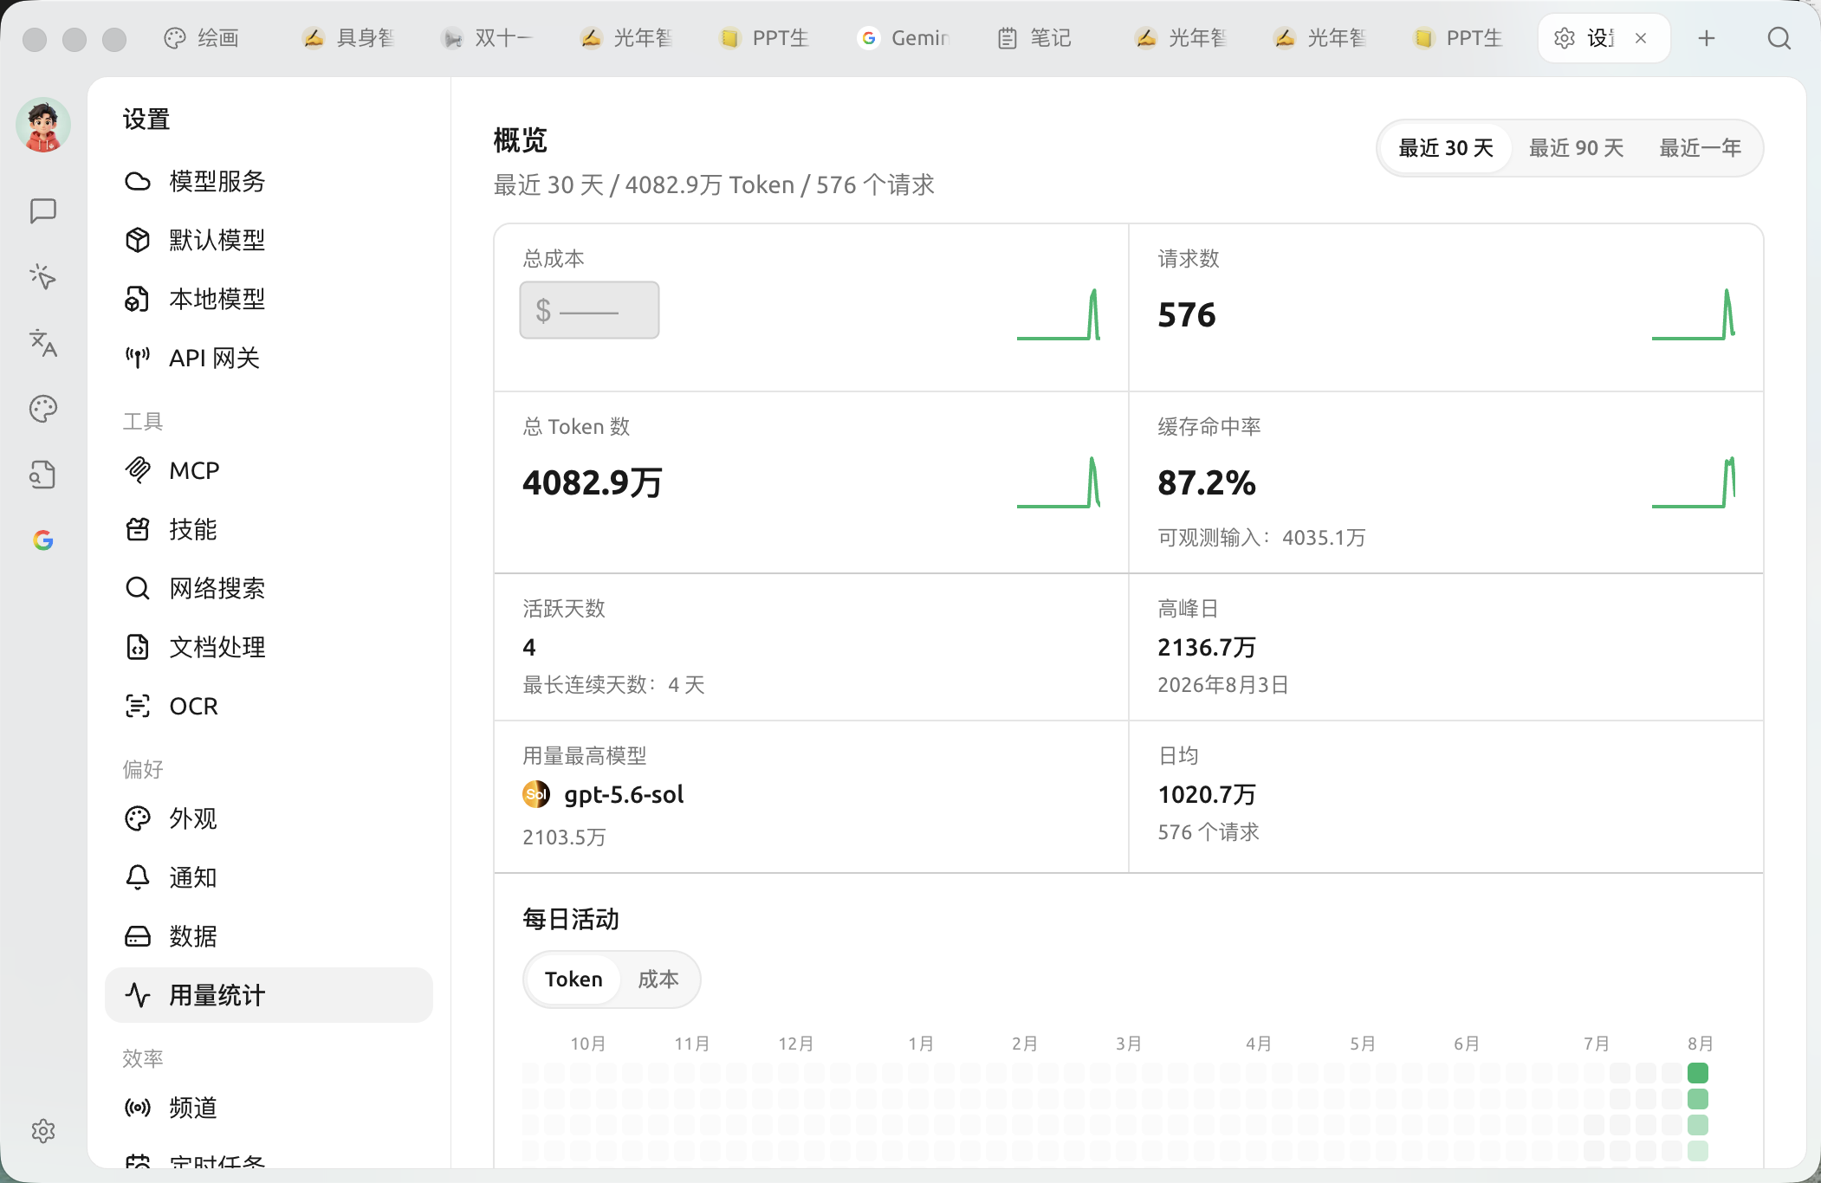Reveal the hidden total cost value

click(589, 310)
